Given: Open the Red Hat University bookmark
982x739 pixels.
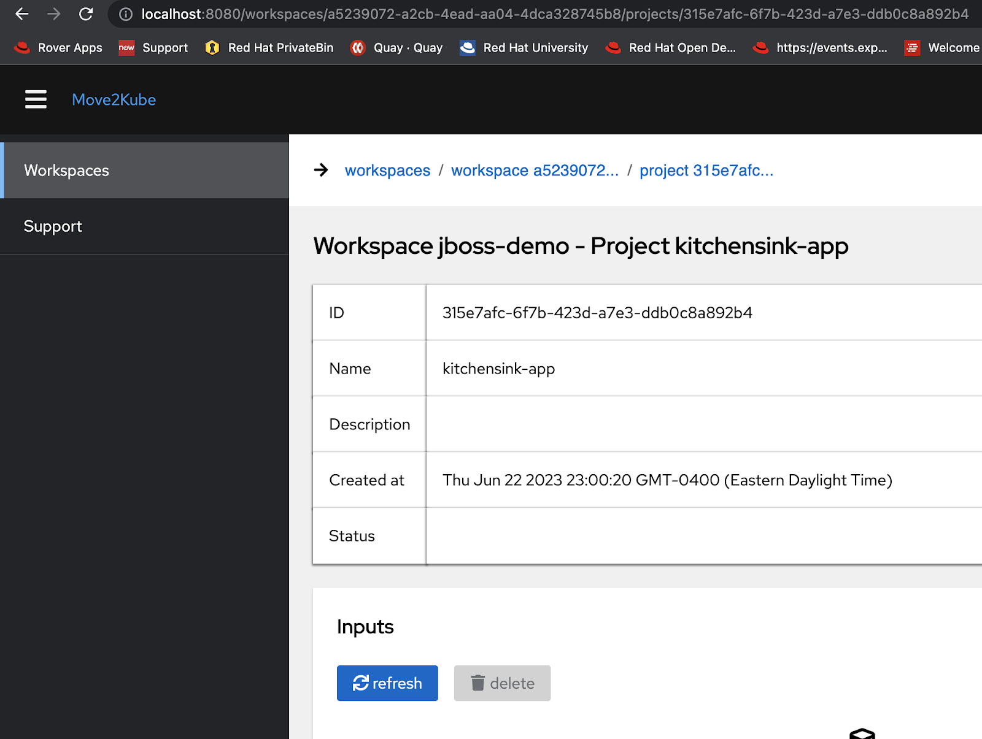Looking at the screenshot, I should (524, 47).
